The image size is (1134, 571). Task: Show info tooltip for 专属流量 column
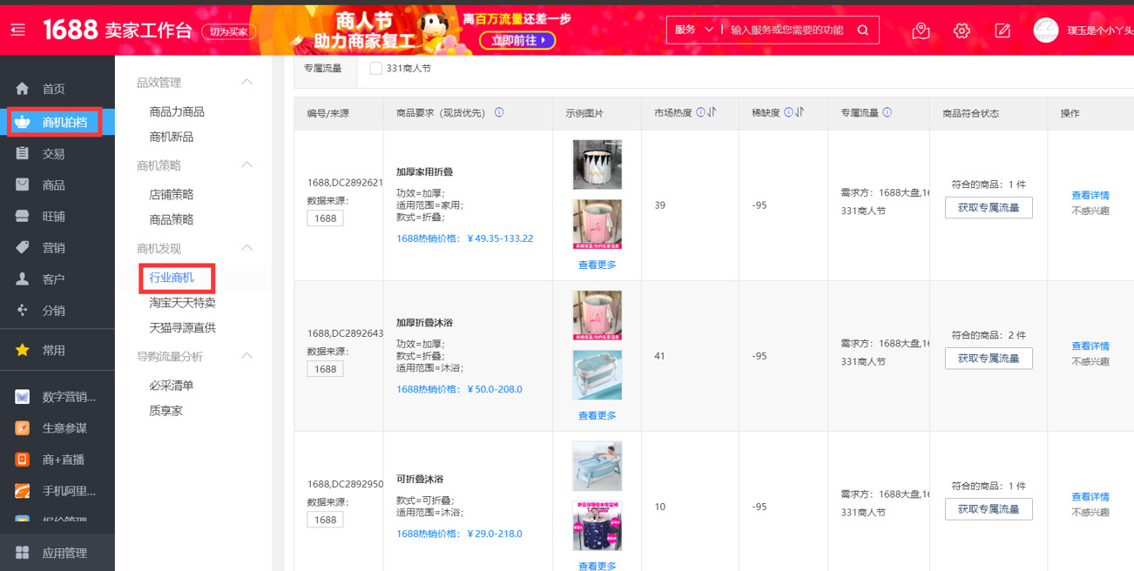click(888, 112)
